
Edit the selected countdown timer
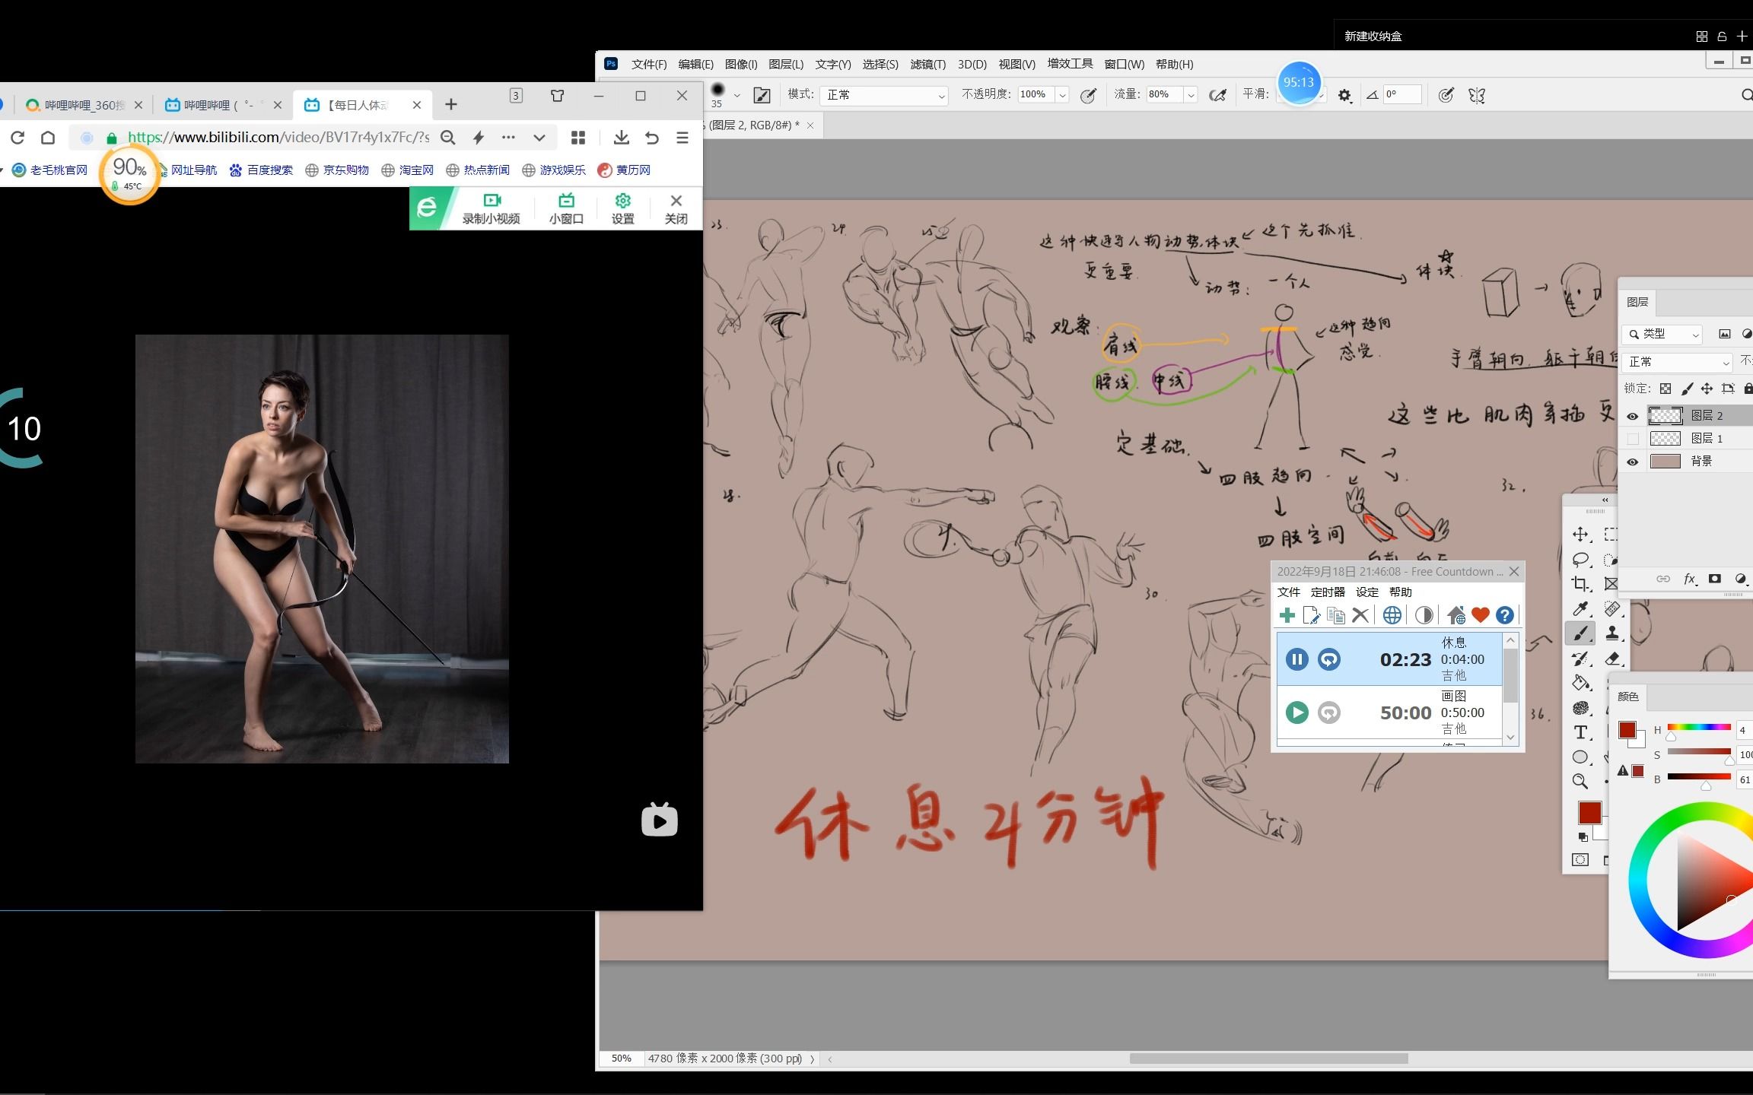point(1311,615)
